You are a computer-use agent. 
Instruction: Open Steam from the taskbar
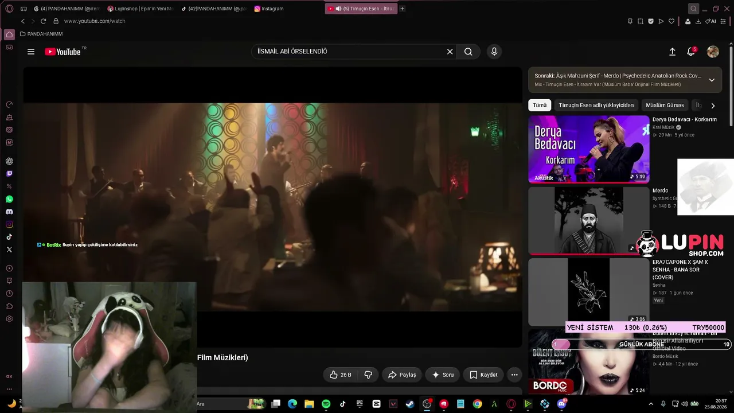click(410, 404)
